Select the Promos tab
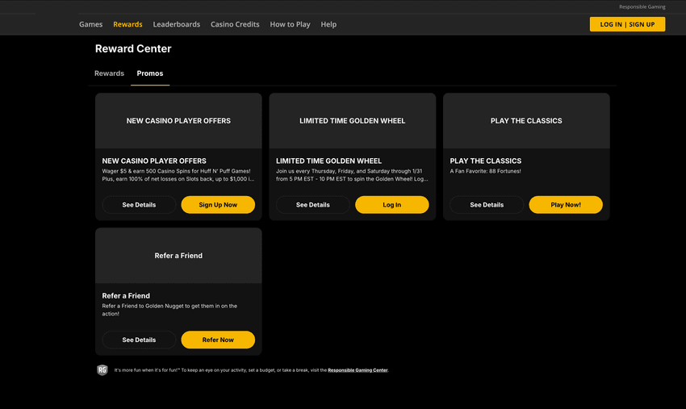 pyautogui.click(x=150, y=73)
